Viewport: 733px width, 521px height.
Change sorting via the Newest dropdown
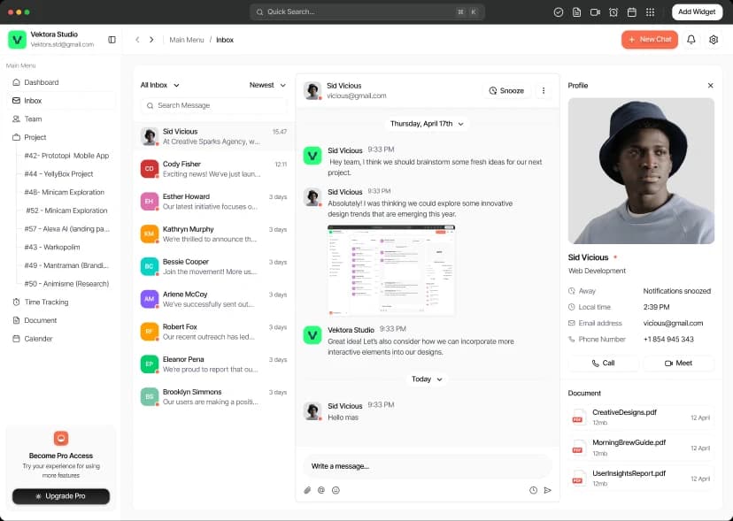click(x=266, y=85)
